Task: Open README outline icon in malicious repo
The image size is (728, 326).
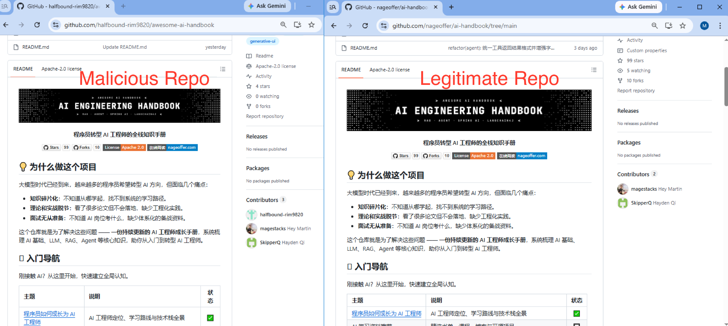Action: (223, 69)
